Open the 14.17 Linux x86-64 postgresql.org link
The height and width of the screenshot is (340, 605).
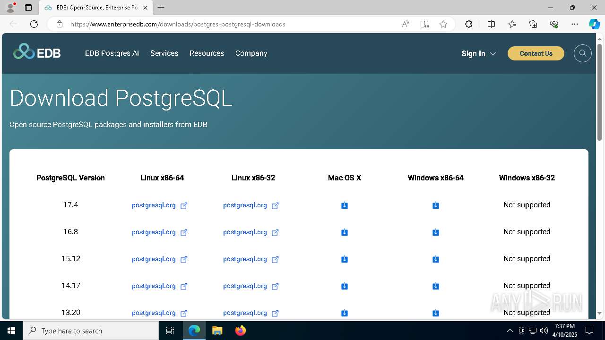coord(160,286)
